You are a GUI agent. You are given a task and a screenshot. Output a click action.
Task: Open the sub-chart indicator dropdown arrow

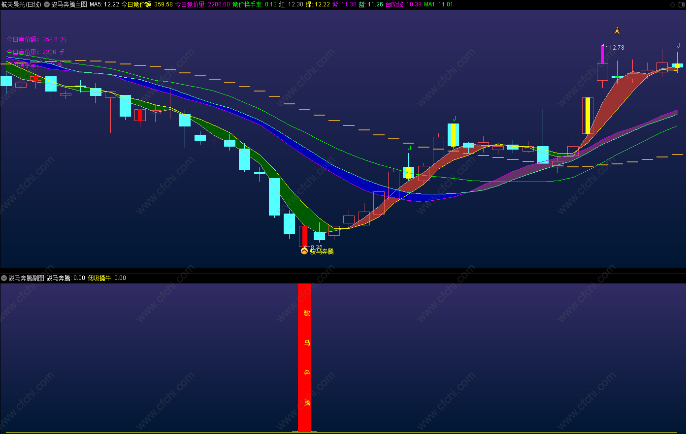coord(4,278)
